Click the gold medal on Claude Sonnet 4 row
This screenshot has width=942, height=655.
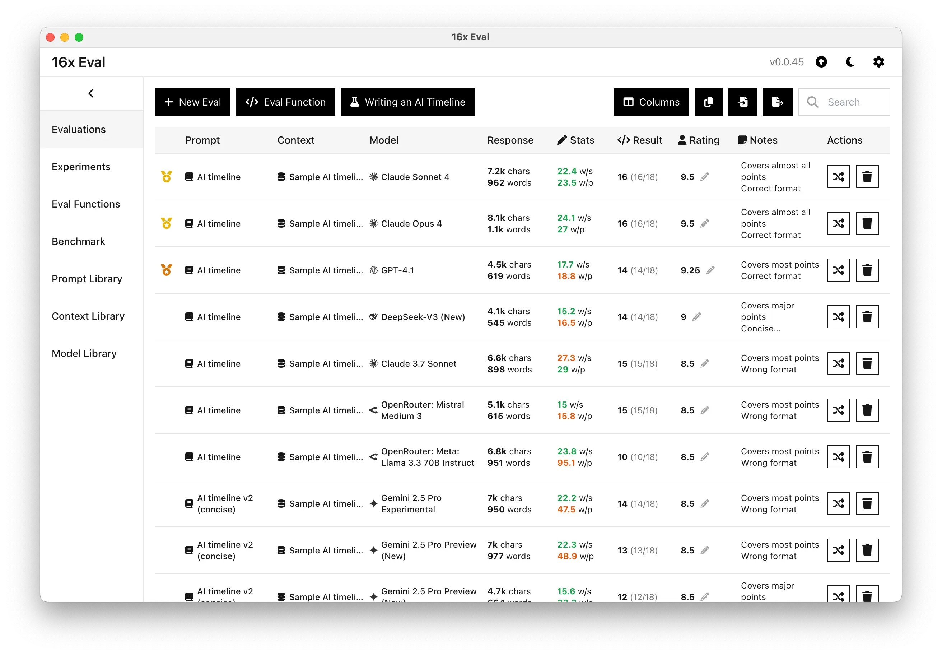[x=167, y=176]
